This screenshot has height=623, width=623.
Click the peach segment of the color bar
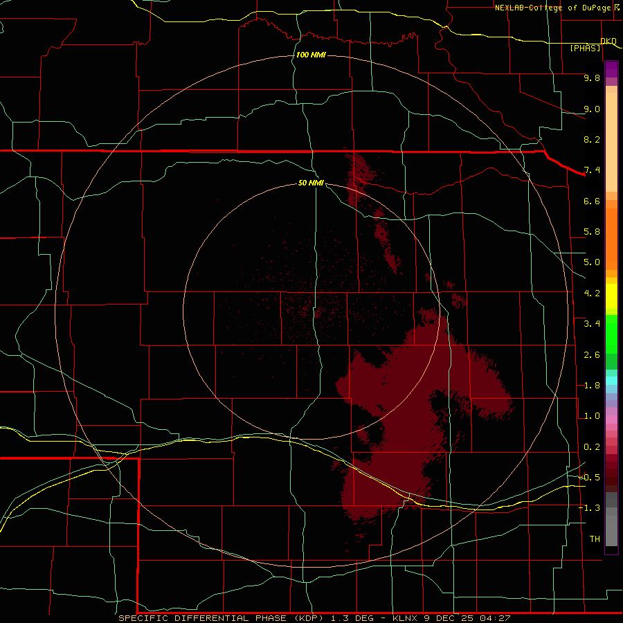pyautogui.click(x=611, y=139)
